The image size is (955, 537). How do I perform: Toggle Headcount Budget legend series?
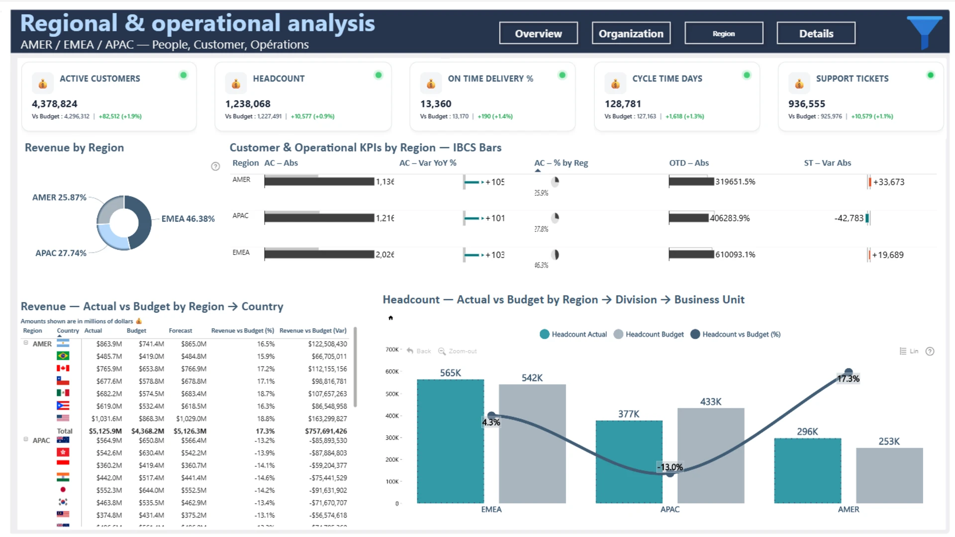click(649, 335)
